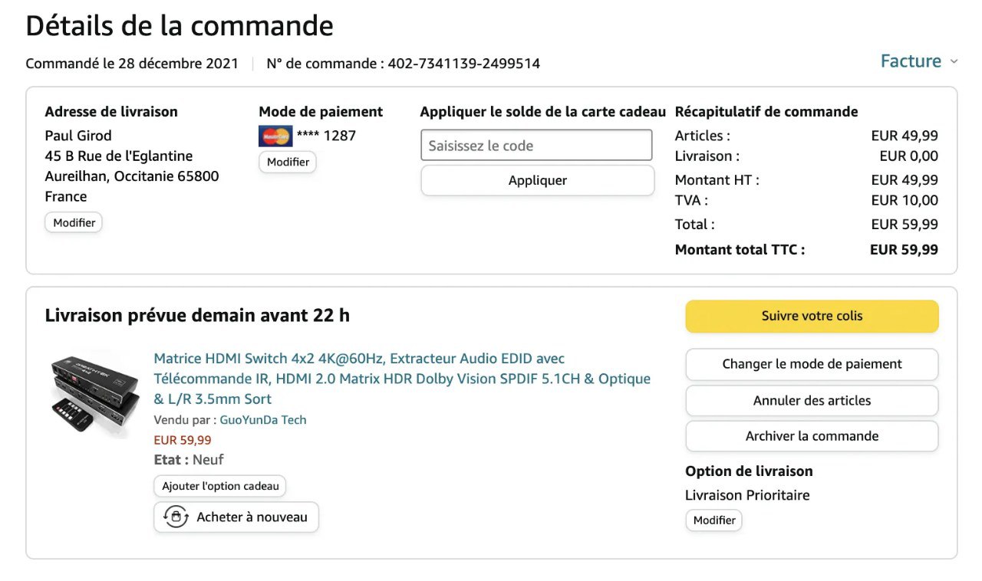Click Ajouter l'option cadeau
982x581 pixels.
pyautogui.click(x=220, y=487)
